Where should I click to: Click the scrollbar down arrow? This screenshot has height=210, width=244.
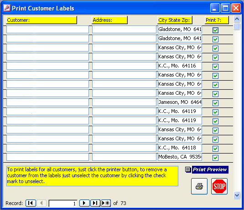pos(237,195)
